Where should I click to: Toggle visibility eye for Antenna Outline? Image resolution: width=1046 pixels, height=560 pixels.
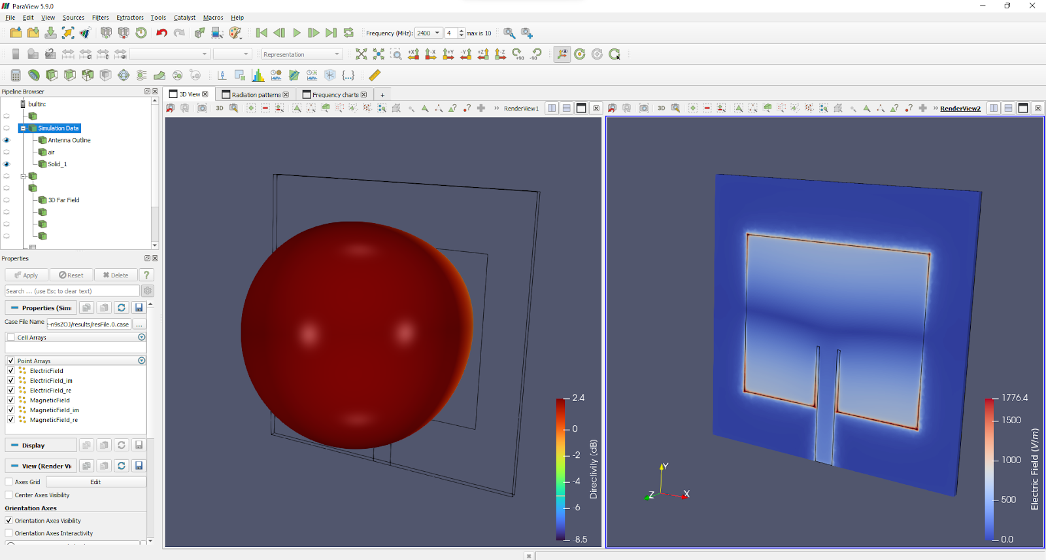tap(7, 140)
